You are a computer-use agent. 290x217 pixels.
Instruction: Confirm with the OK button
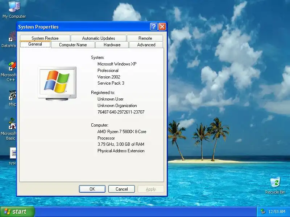pos(92,189)
